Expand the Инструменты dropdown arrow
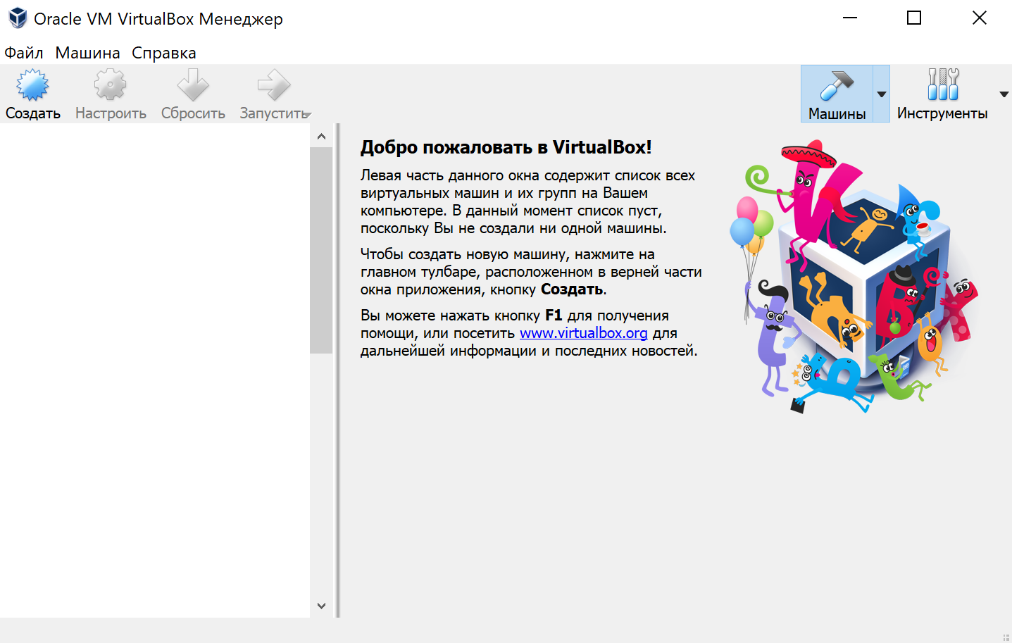This screenshot has height=643, width=1012. [1003, 93]
